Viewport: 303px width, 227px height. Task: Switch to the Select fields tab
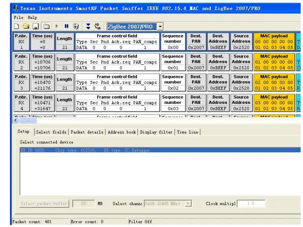point(51,132)
